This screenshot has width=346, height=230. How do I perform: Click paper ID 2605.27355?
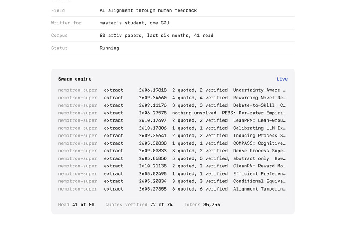(153, 189)
